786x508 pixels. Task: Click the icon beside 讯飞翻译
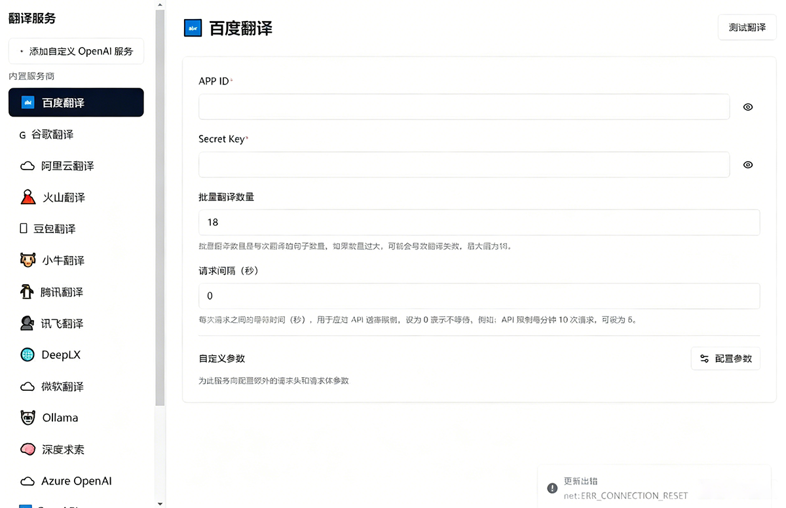[x=27, y=323]
